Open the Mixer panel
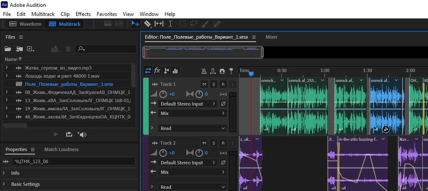 point(271,37)
